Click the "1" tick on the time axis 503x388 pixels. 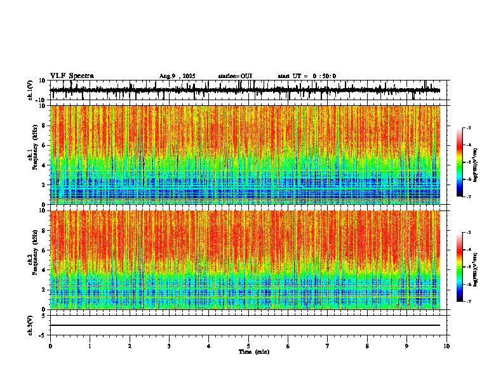tap(90, 346)
